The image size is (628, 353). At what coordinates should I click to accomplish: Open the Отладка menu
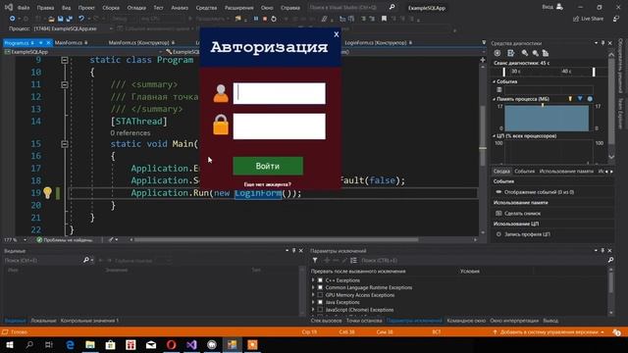136,8
